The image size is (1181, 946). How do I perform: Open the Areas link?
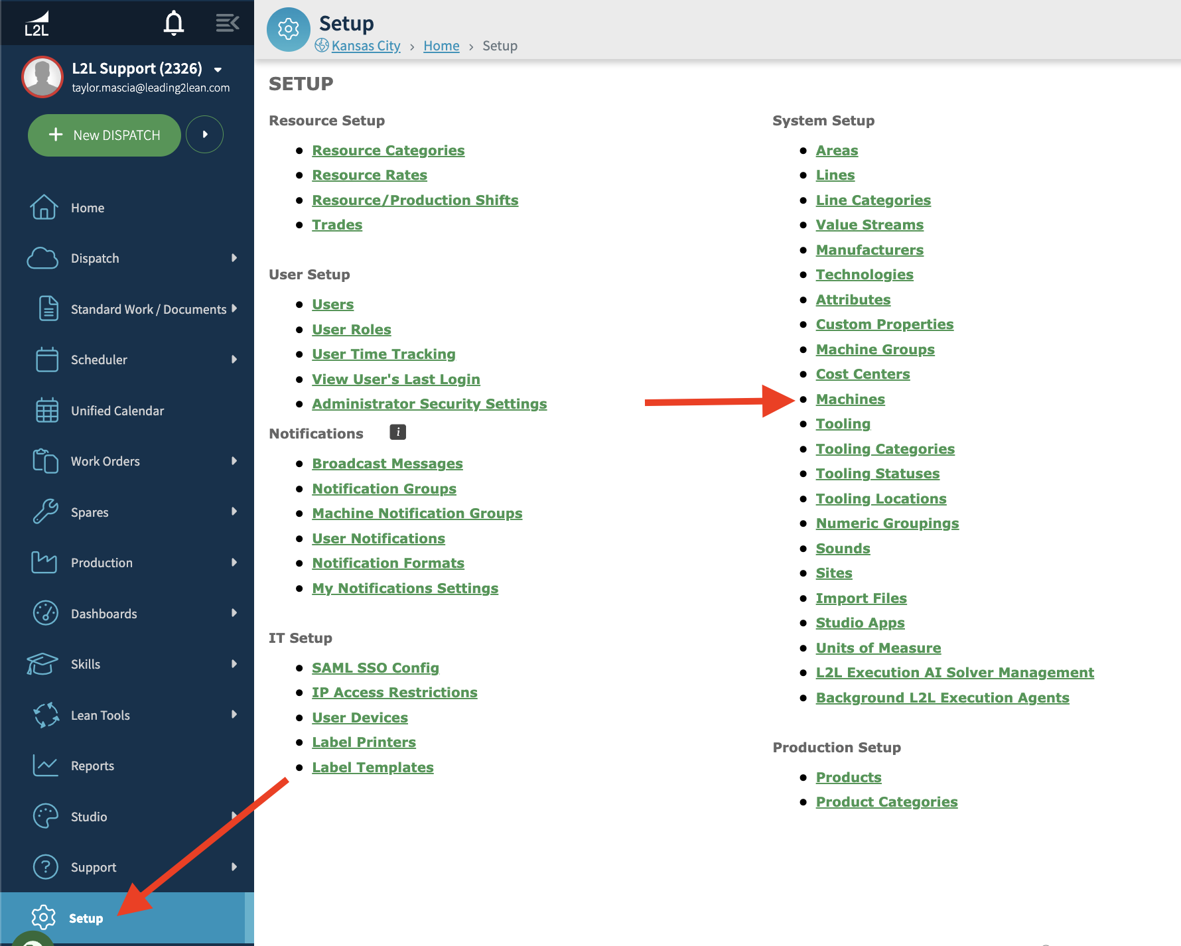pos(837,151)
